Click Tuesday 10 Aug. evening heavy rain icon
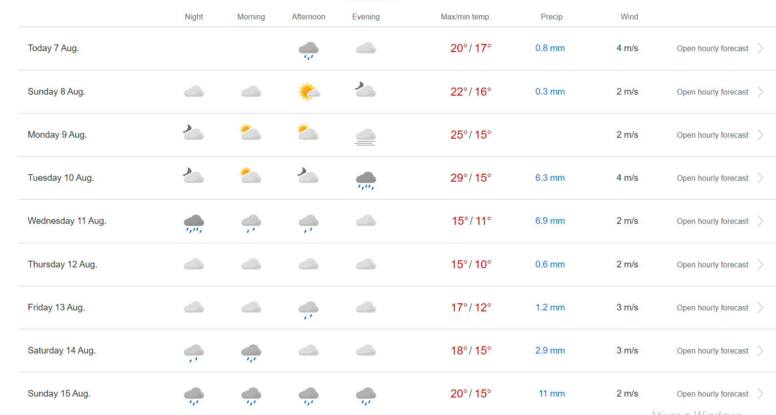776x415 pixels. (365, 180)
